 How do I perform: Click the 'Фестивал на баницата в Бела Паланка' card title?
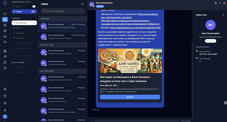126,79
